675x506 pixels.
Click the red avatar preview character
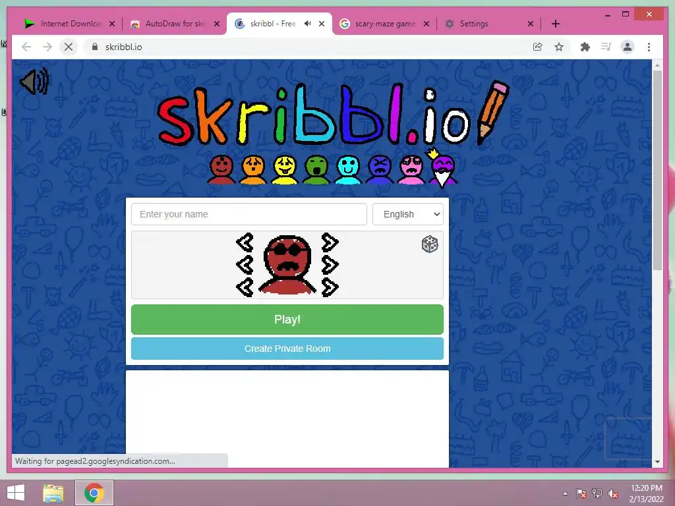287,265
